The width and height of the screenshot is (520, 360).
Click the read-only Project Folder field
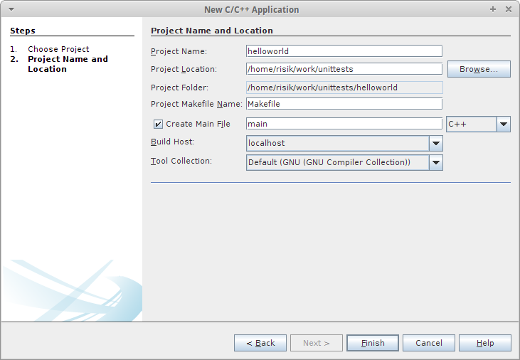coord(344,88)
